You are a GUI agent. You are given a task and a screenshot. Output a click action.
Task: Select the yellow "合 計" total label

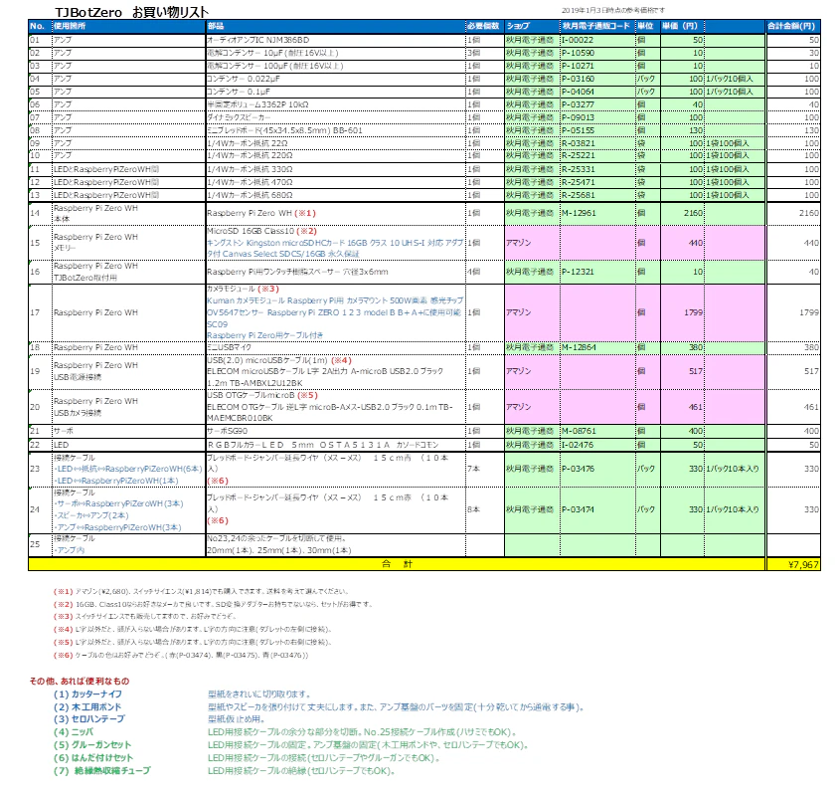pos(397,564)
